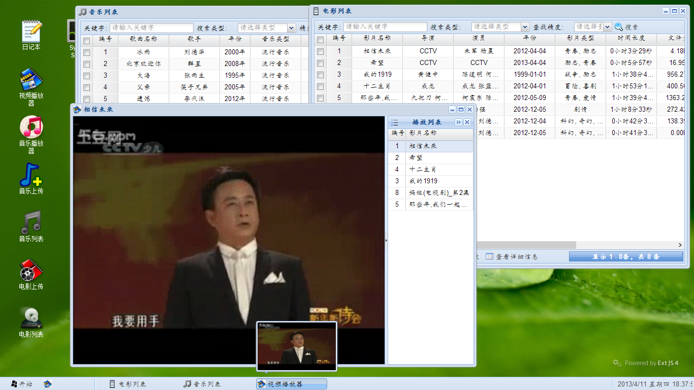Viewport: 694px width, 390px height.
Task: Click the 2013/4/11 clock in the taskbar
Action: (655, 384)
